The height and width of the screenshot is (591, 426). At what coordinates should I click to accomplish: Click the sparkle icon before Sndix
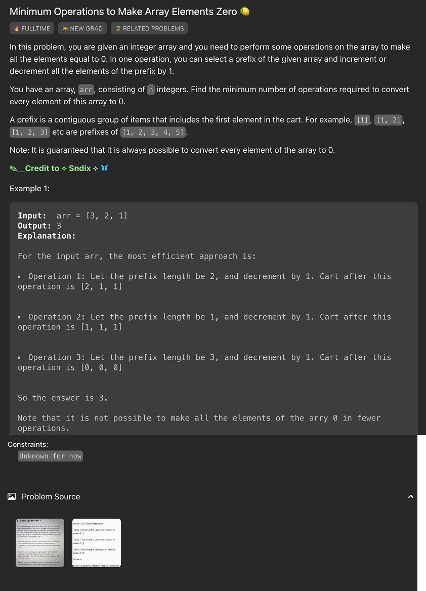click(x=64, y=168)
